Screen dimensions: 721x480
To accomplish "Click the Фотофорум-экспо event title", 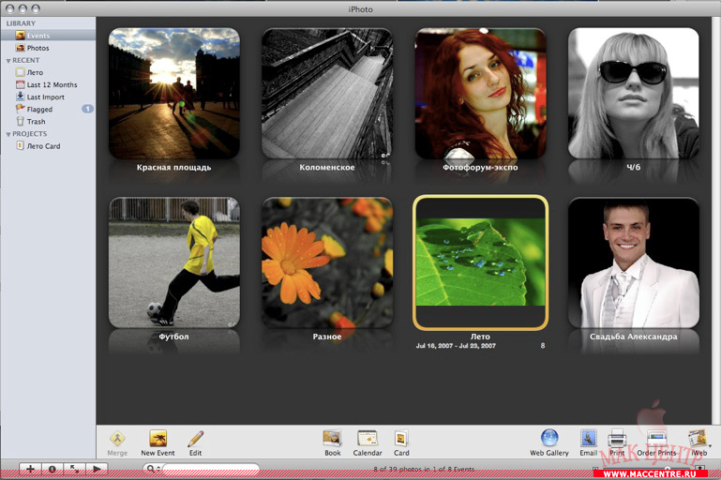I will 480,168.
